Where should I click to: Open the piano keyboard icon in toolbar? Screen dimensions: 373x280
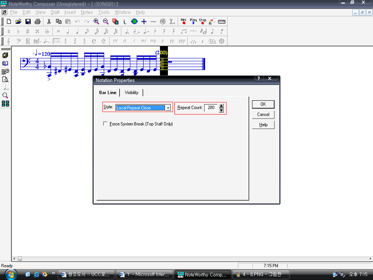pyautogui.click(x=221, y=21)
